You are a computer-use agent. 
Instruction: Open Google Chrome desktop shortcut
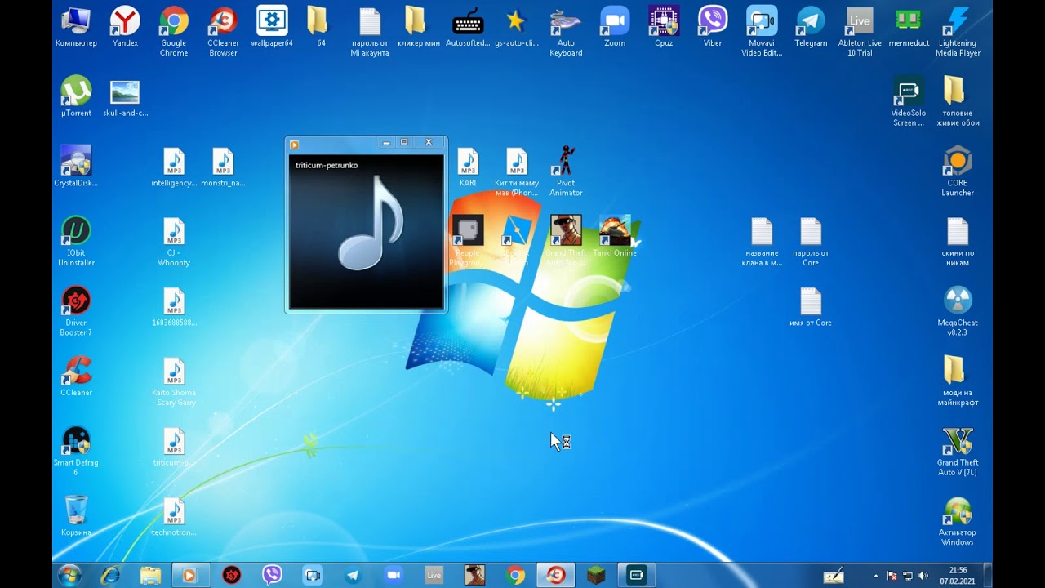pyautogui.click(x=174, y=32)
